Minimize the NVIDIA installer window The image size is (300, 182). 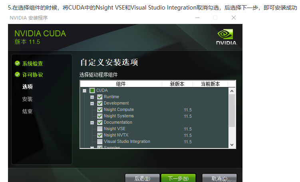(197, 18)
